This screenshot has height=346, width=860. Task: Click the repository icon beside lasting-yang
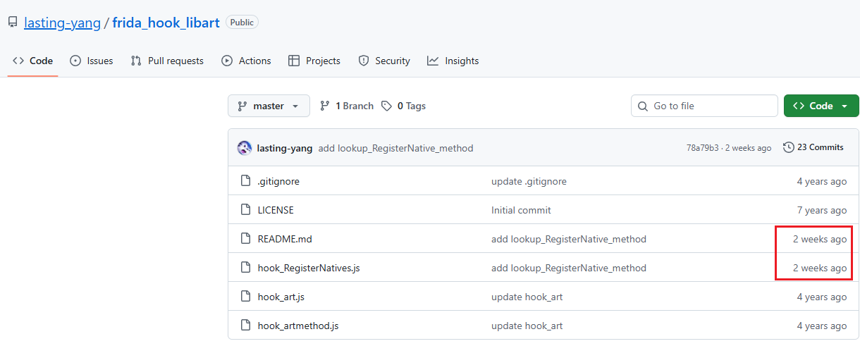[13, 23]
